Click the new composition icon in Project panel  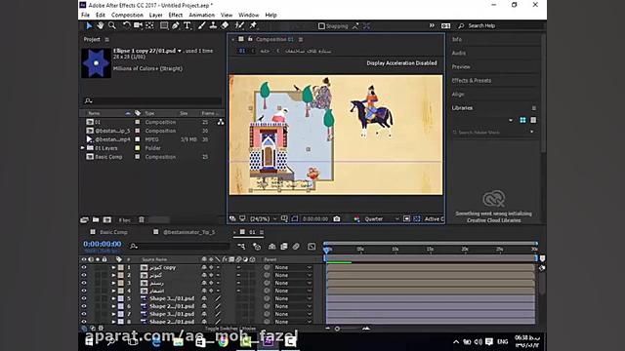[x=107, y=219]
